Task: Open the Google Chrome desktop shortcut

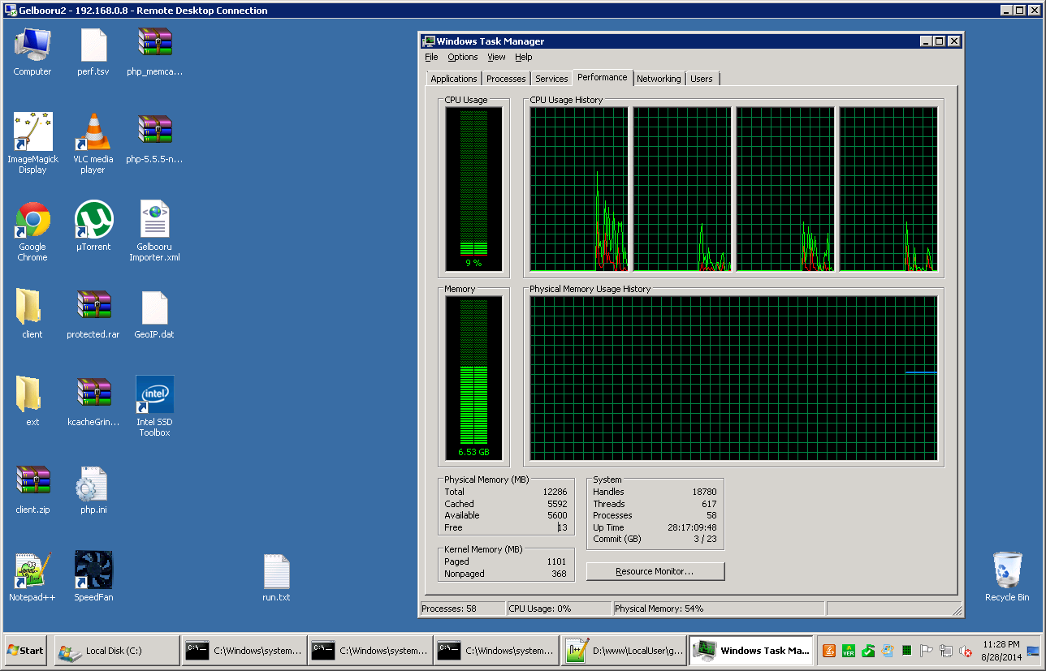Action: tap(32, 221)
